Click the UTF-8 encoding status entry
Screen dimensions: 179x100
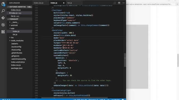(x=102, y=99)
